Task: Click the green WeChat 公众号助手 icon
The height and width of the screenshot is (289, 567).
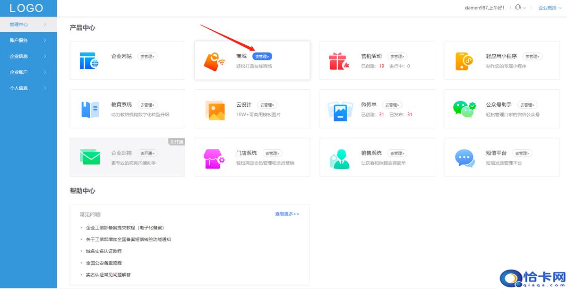Action: 464,109
